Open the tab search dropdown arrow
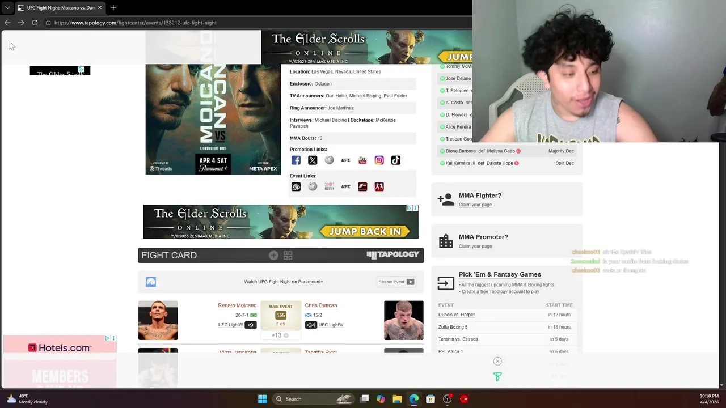Image resolution: width=726 pixels, height=408 pixels. click(x=7, y=7)
